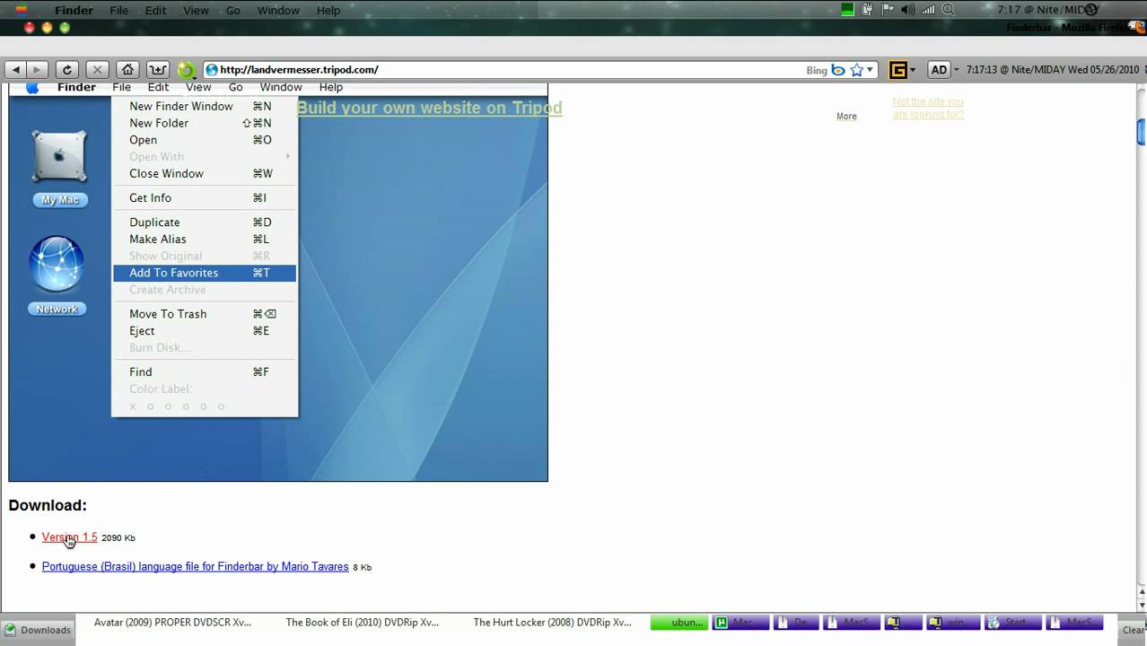The height and width of the screenshot is (646, 1147).
Task: Bookmark this page with the star icon
Action: click(x=856, y=69)
